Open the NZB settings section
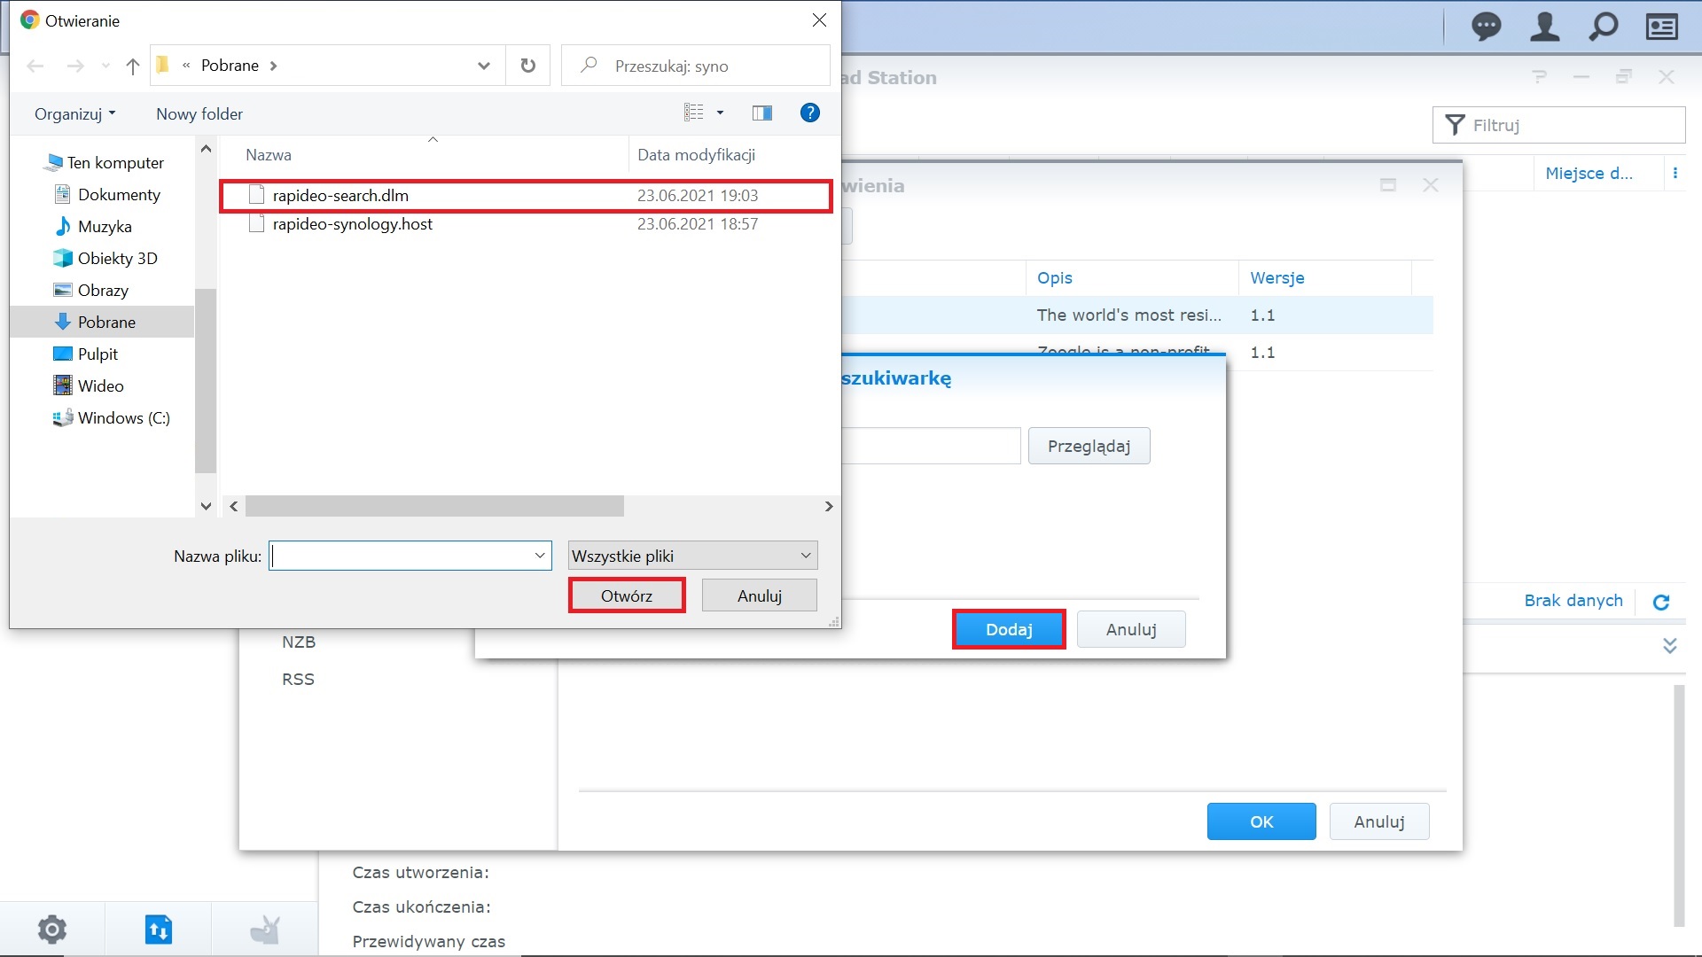 [x=299, y=642]
